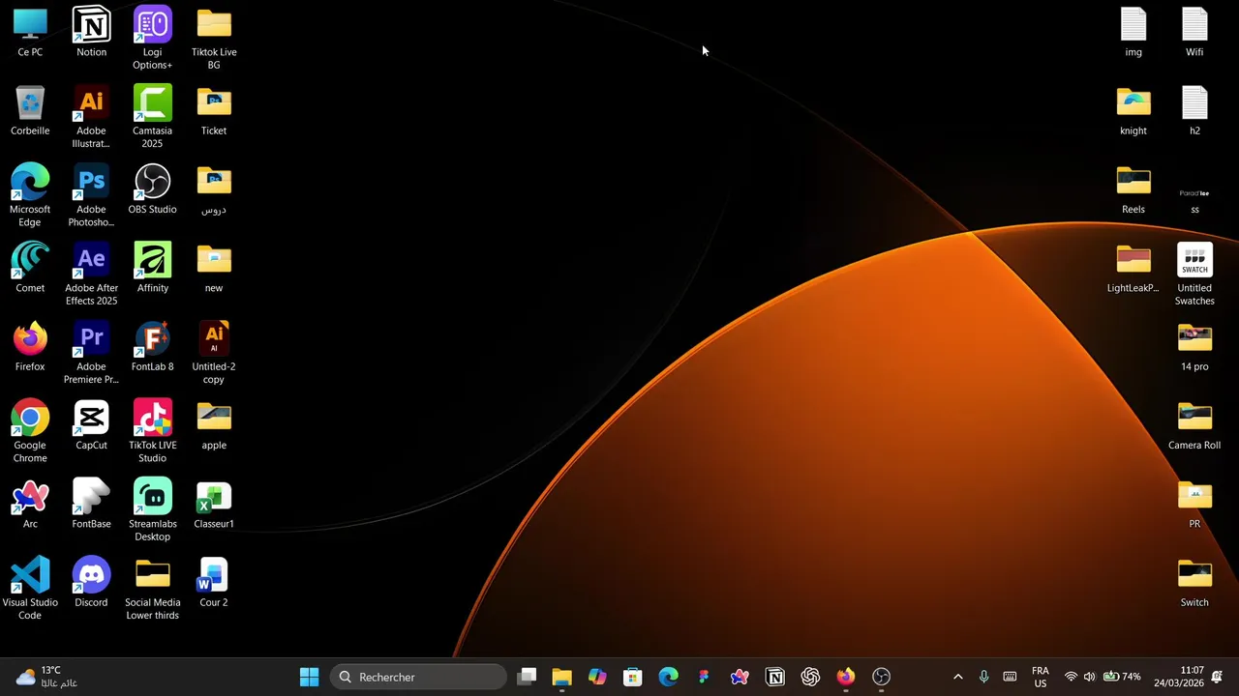Screen dimensions: 1239x696
Task: Select the Comet browser icon
Action: (30, 268)
